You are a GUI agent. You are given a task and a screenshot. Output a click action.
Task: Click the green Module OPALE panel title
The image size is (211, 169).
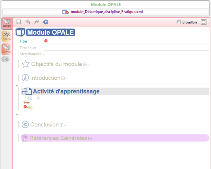point(106,5)
